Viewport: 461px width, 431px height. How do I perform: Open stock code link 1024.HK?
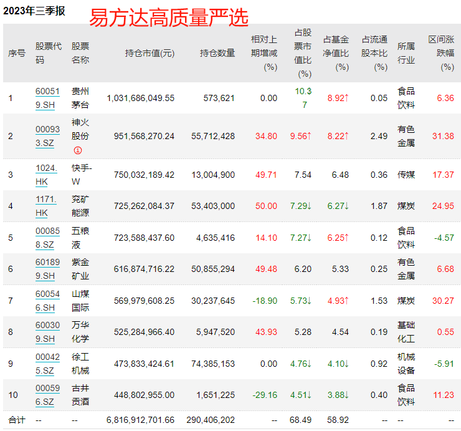(x=46, y=175)
